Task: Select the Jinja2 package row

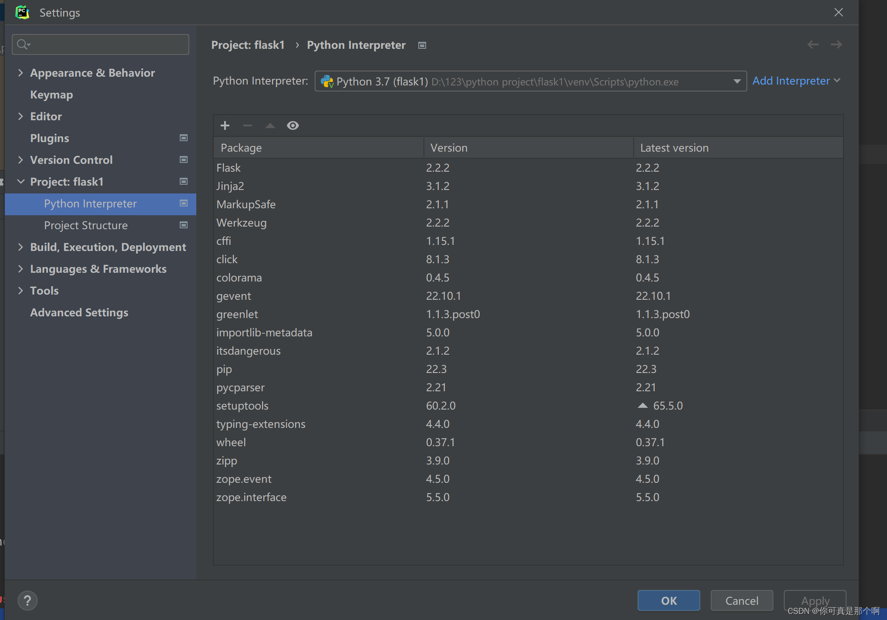Action: [x=528, y=186]
